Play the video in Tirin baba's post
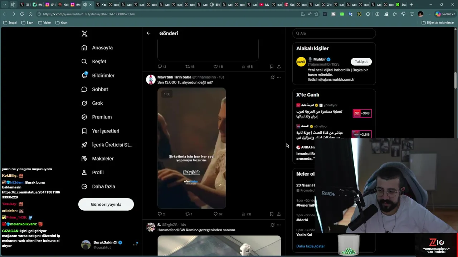Viewport: 458px width, 257px height. pyautogui.click(x=192, y=148)
